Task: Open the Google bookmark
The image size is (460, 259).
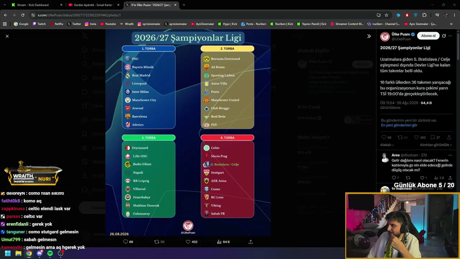Action: [21, 24]
